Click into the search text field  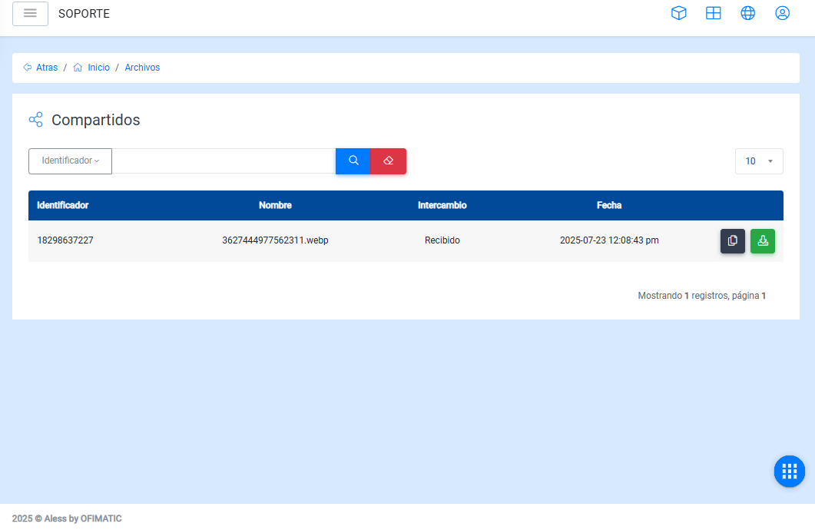click(224, 161)
